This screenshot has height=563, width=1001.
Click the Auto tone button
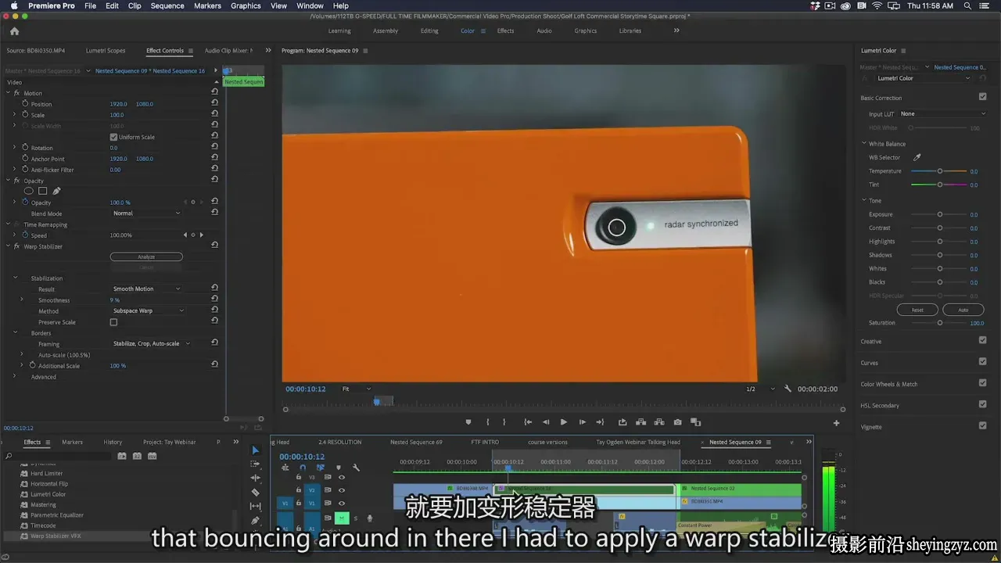coord(963,310)
